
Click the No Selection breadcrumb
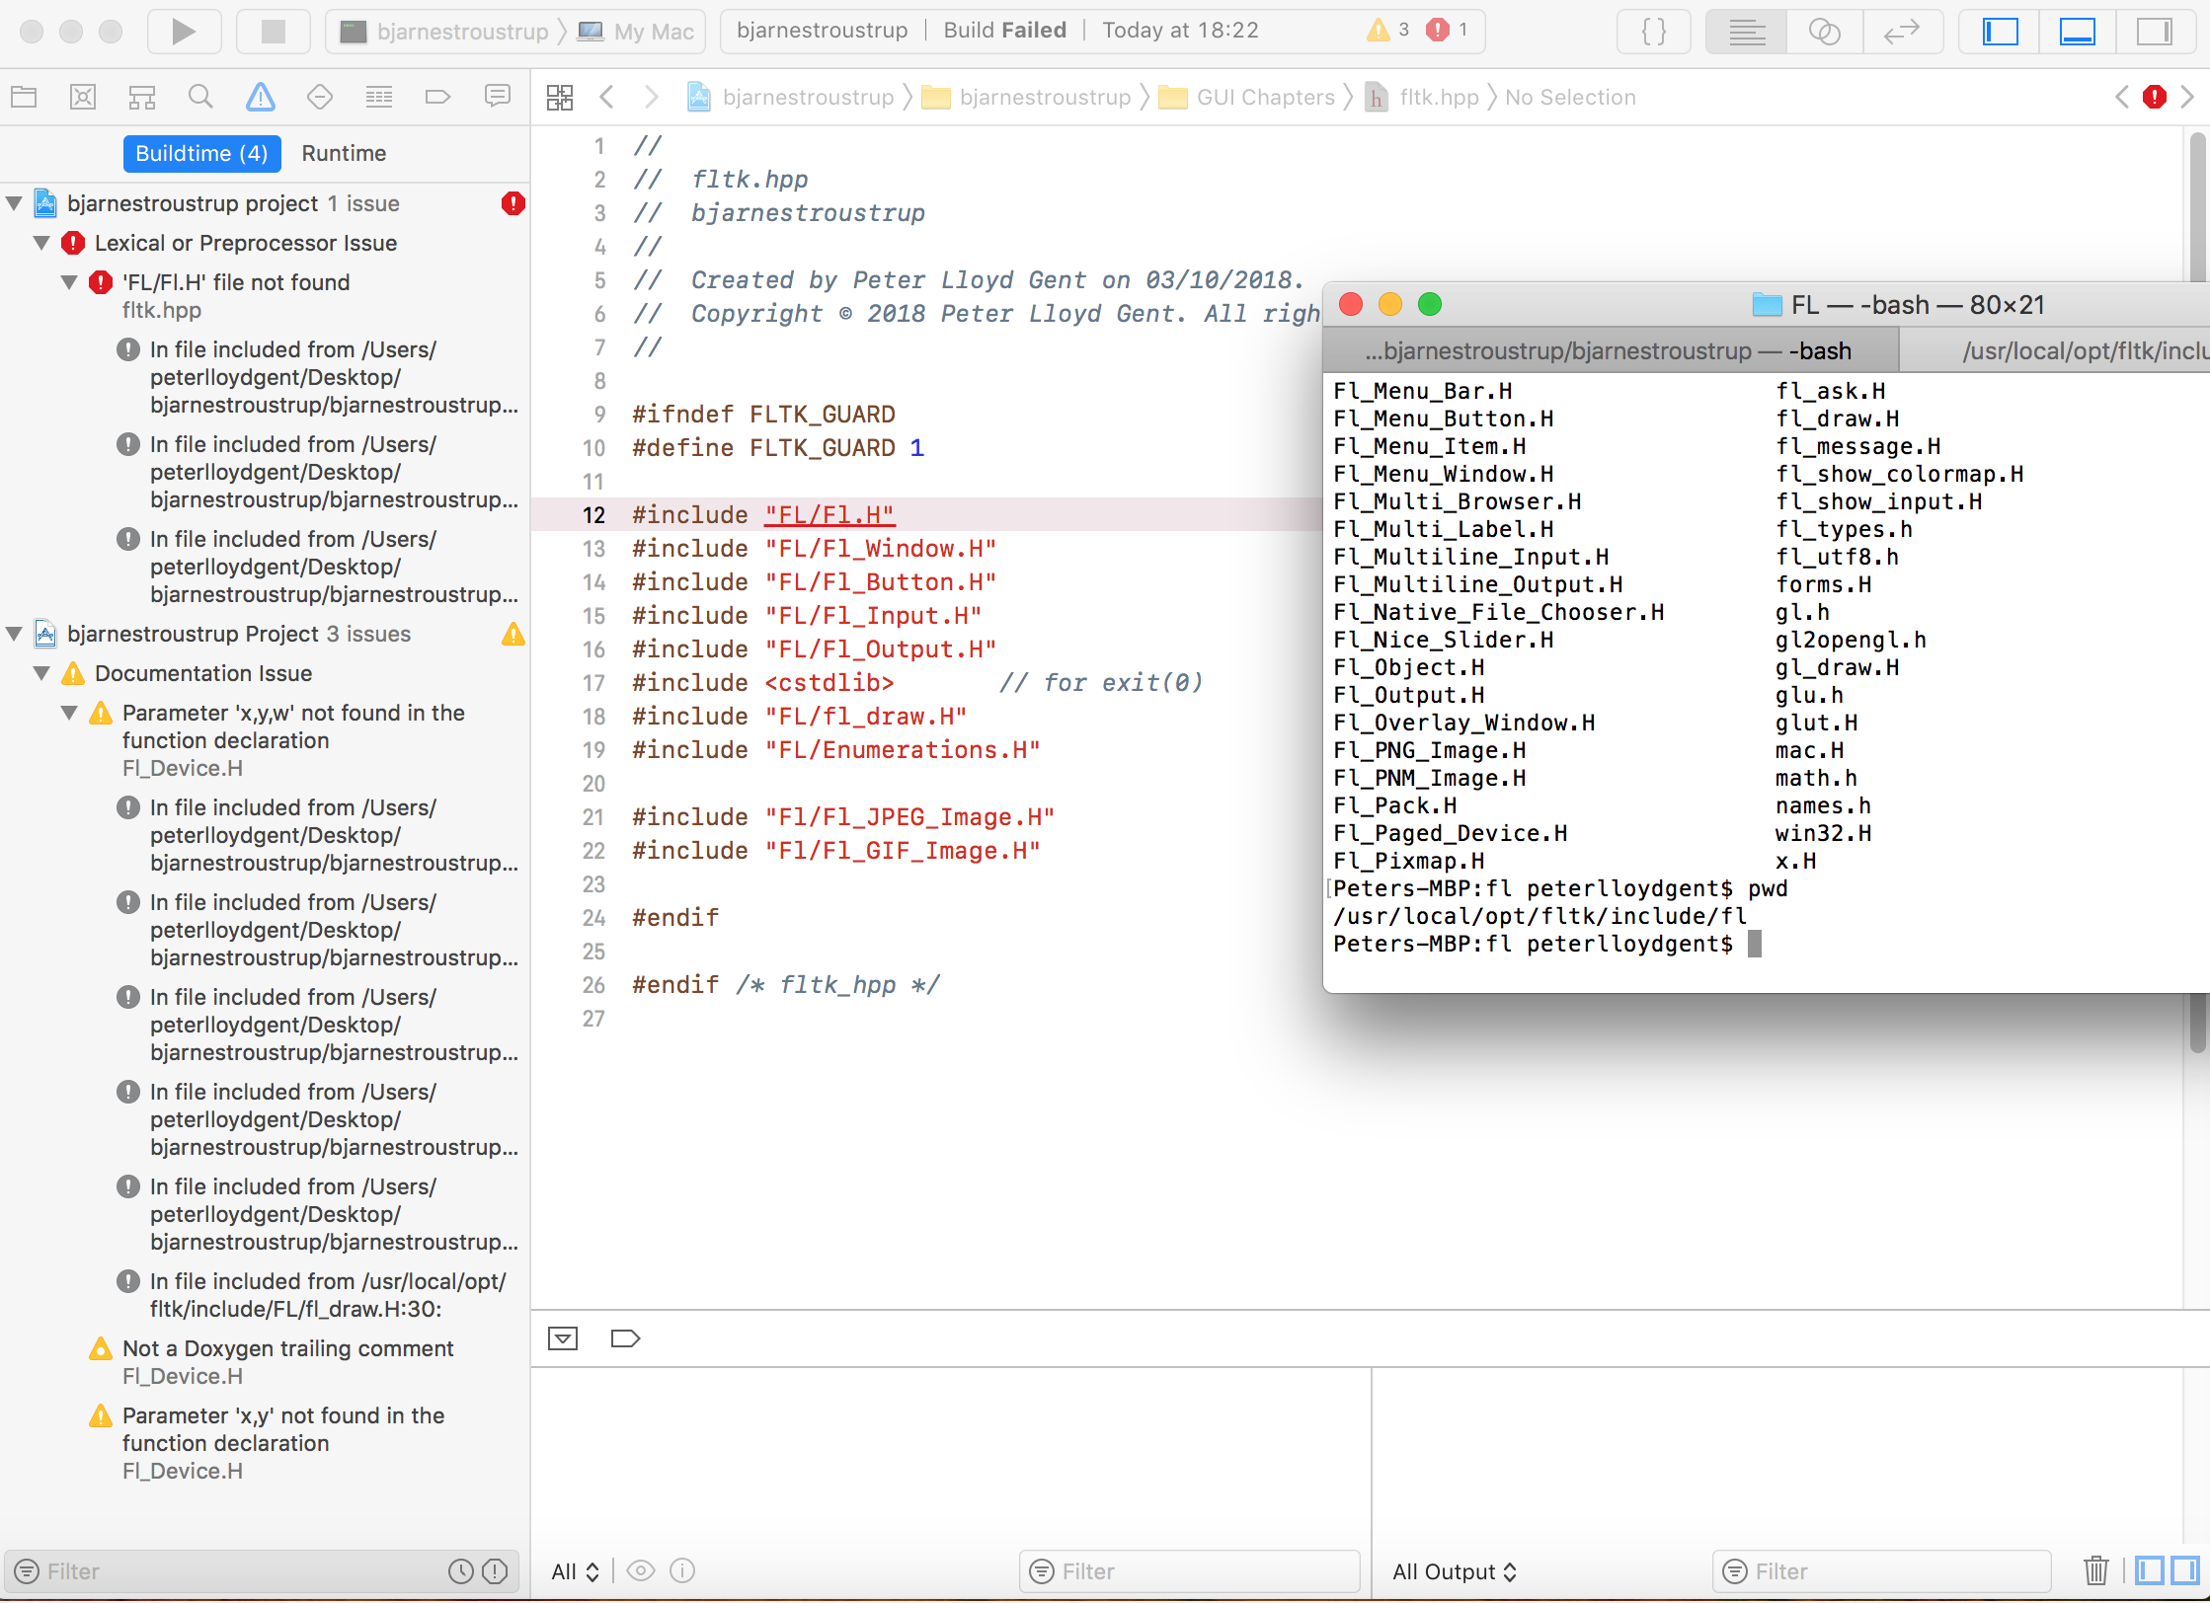(x=1570, y=97)
